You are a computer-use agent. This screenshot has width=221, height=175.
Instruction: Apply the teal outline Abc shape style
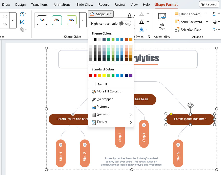coord(57,20)
